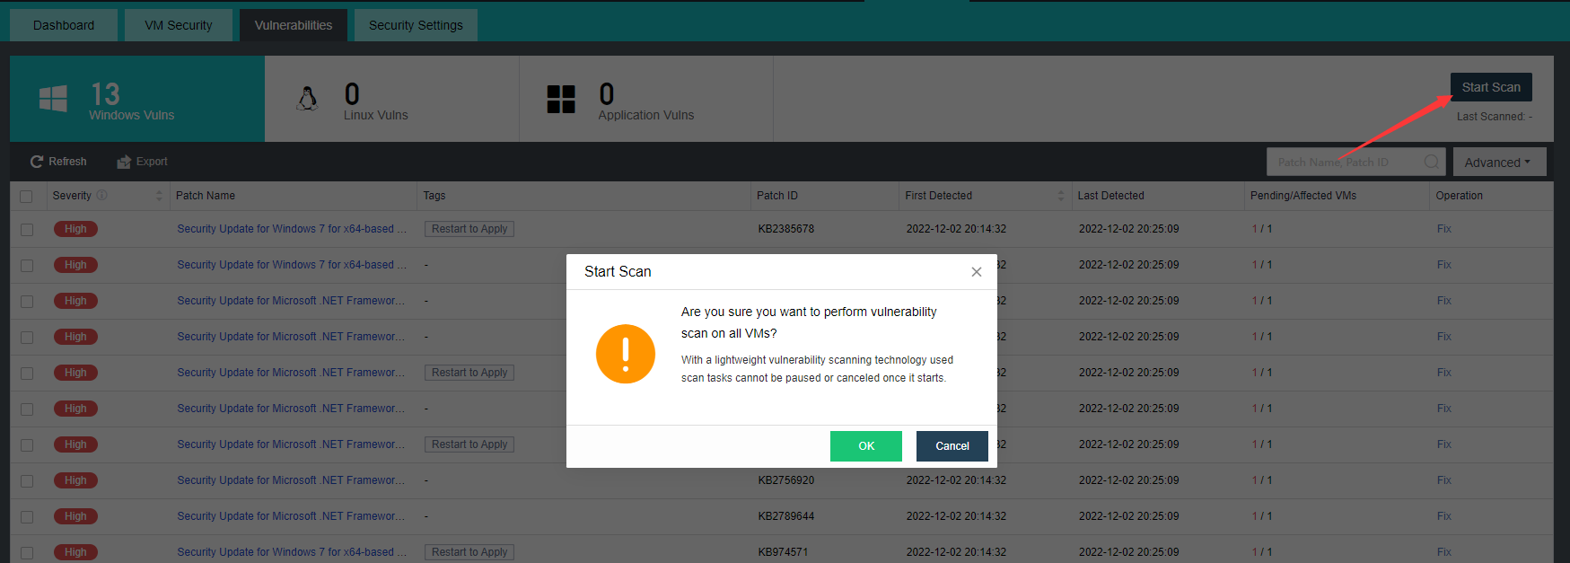Open the Advanced dropdown
This screenshot has width=1570, height=563.
(1498, 162)
